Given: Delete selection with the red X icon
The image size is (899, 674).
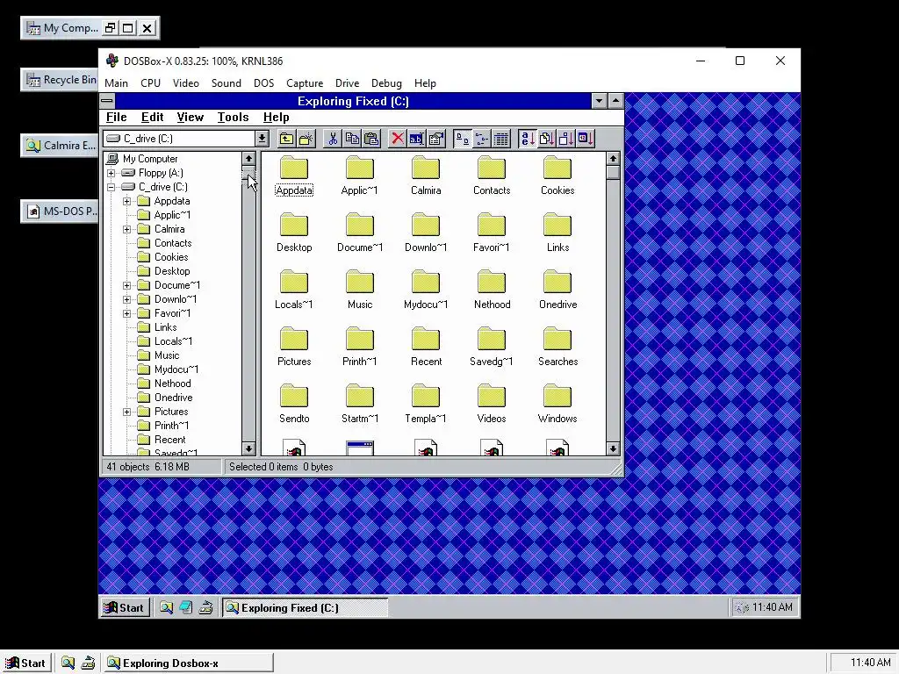Looking at the screenshot, I should coord(398,138).
